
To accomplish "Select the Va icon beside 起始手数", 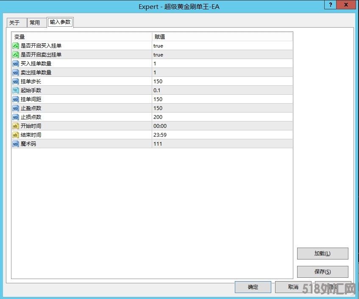I will [x=16, y=90].
